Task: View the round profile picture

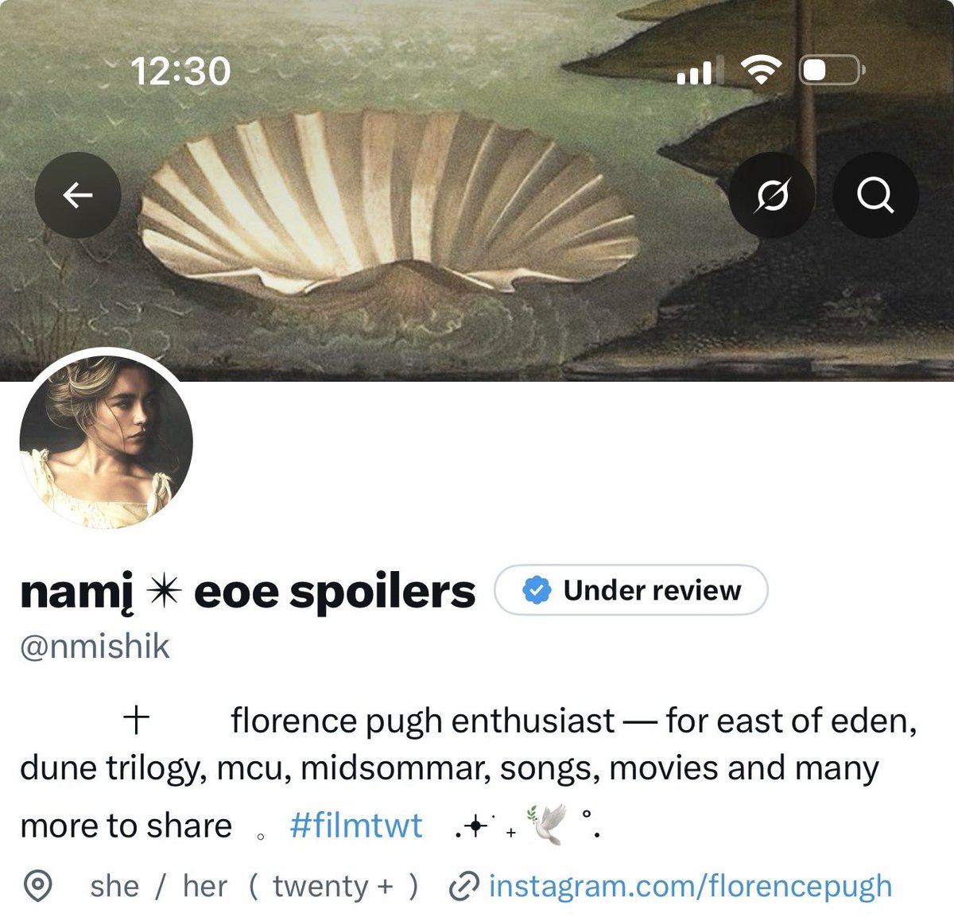Action: 107,435
